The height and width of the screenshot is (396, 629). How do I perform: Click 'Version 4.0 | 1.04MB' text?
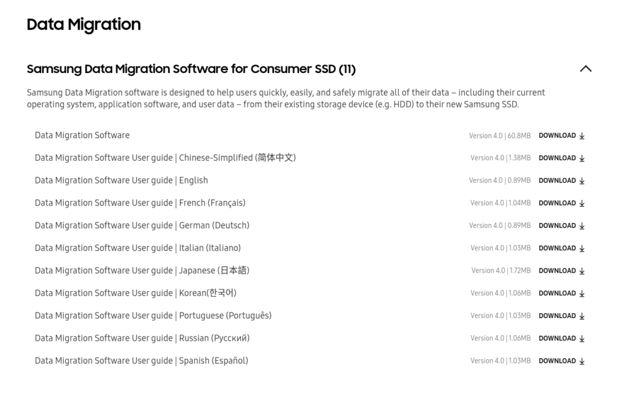pyautogui.click(x=501, y=203)
